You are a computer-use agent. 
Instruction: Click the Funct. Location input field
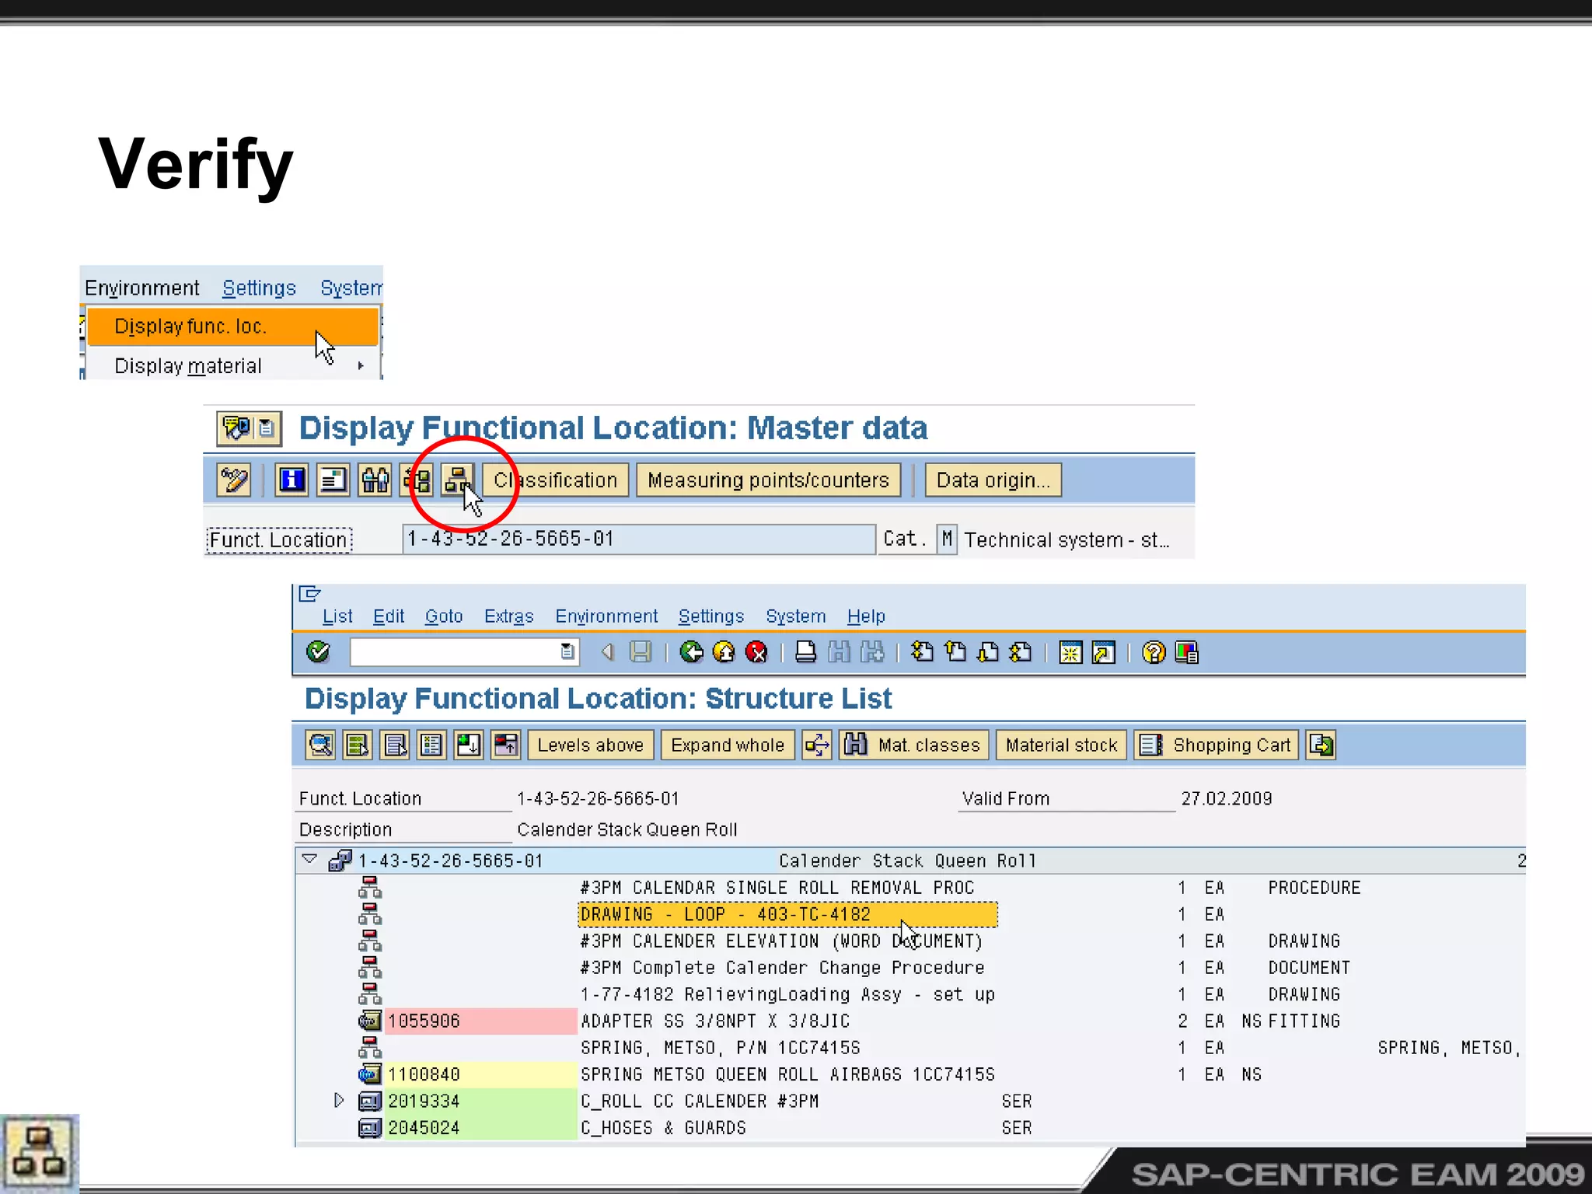[639, 539]
